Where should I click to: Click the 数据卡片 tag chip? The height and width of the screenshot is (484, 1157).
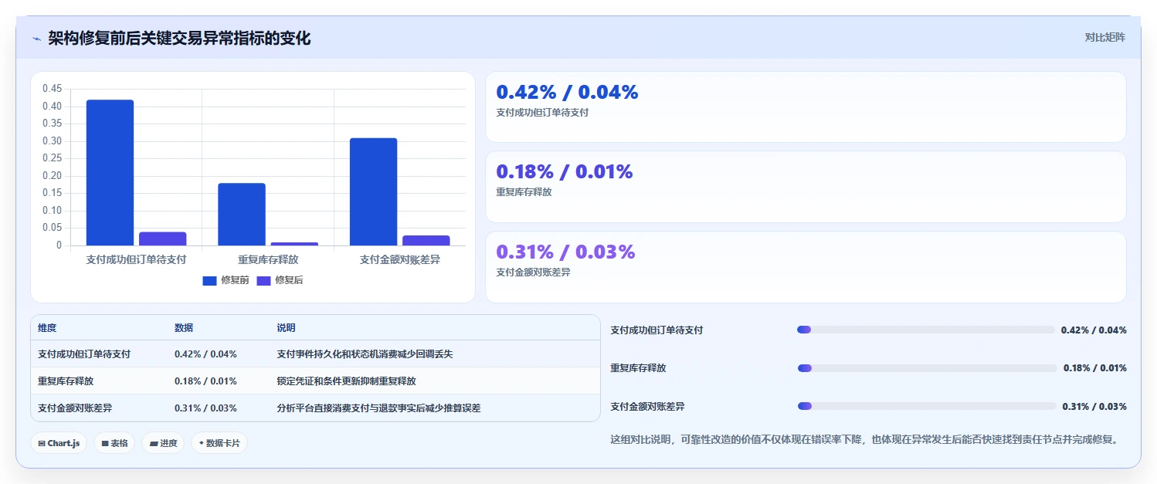click(x=219, y=443)
